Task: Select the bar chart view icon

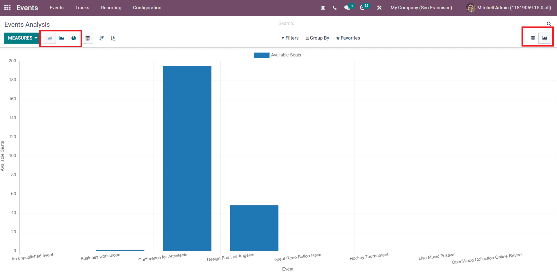Action: click(49, 38)
